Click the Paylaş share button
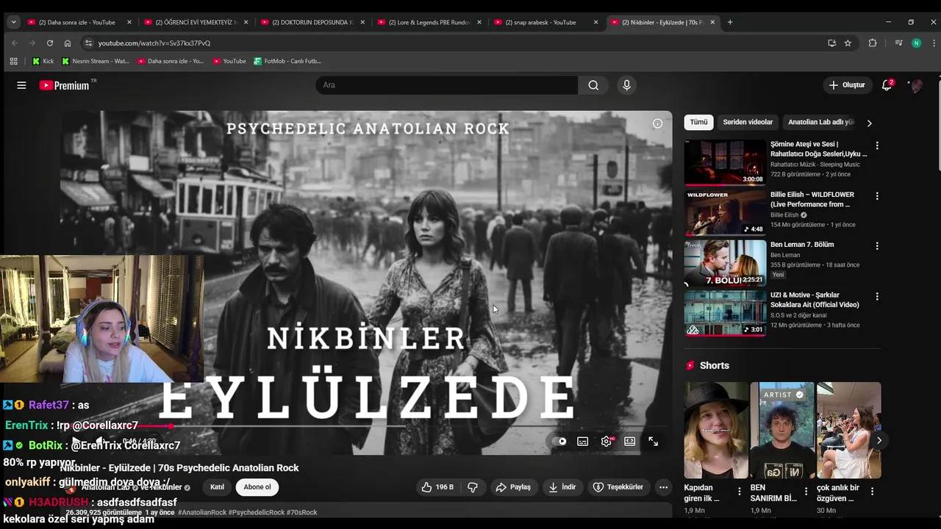This screenshot has width=941, height=529. (512, 487)
